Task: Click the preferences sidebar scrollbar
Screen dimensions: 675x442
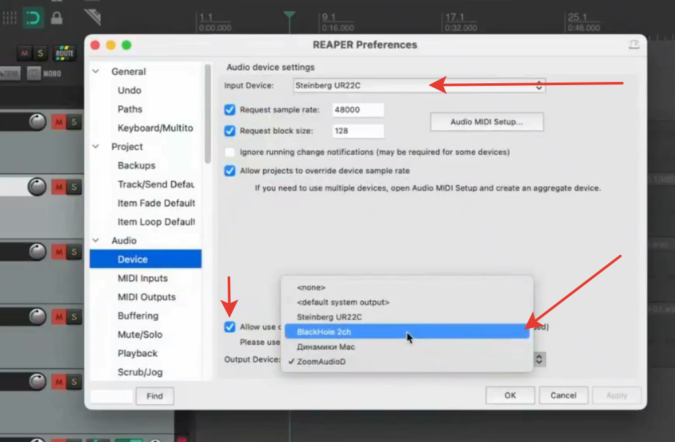Action: pyautogui.click(x=207, y=114)
